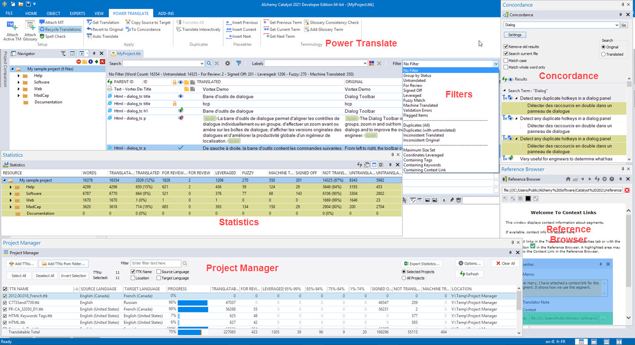635x345 pixels.
Task: Click the Go button in Concordance
Action: click(x=624, y=25)
